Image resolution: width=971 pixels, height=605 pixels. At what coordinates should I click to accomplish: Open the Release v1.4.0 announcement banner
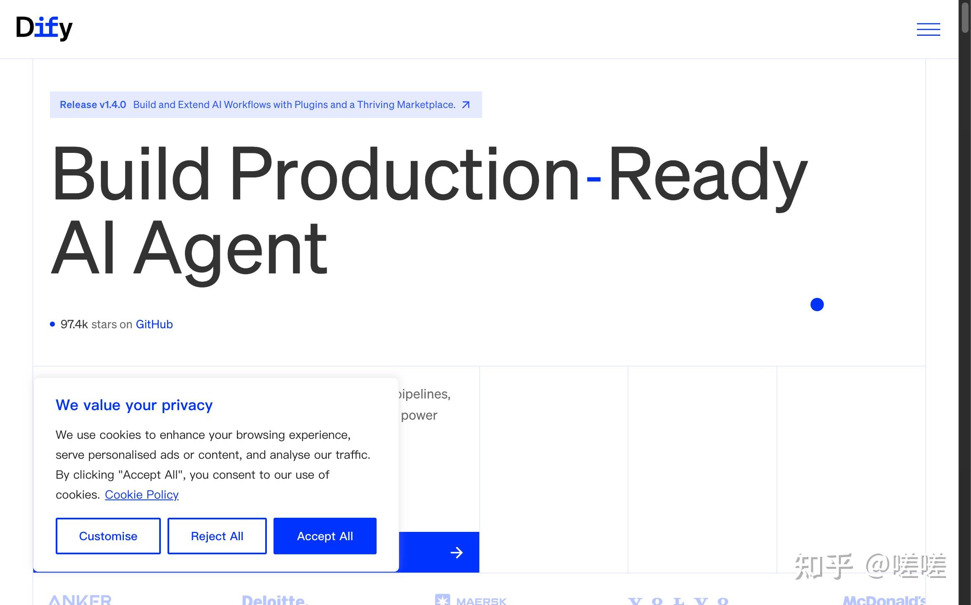265,105
